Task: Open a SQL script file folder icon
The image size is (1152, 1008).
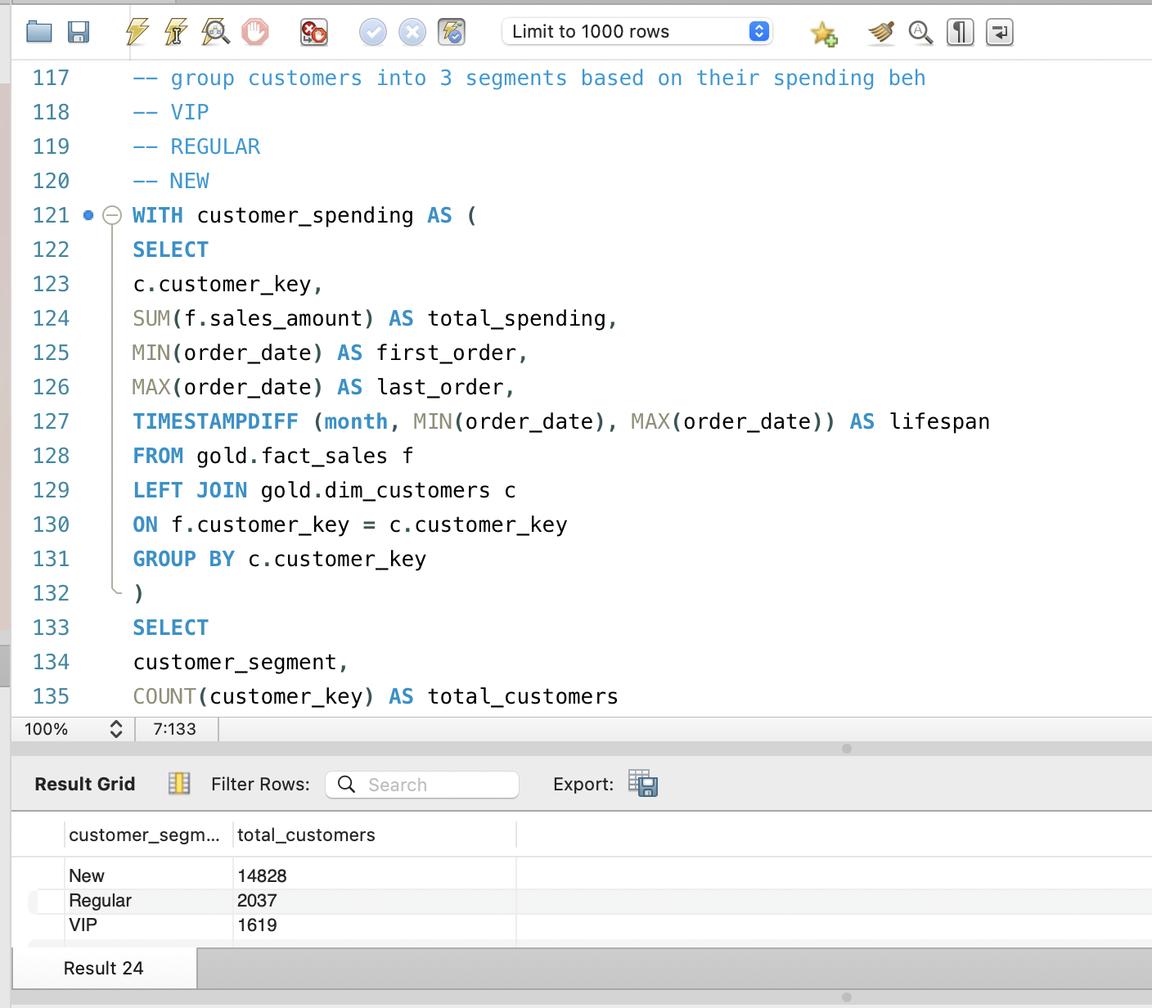Action: [x=38, y=33]
